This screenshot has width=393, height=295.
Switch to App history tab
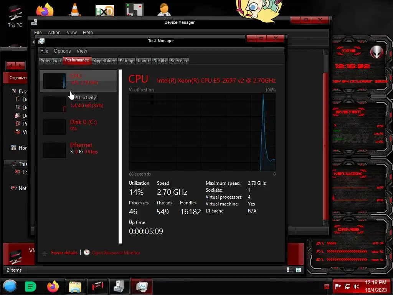coord(104,61)
